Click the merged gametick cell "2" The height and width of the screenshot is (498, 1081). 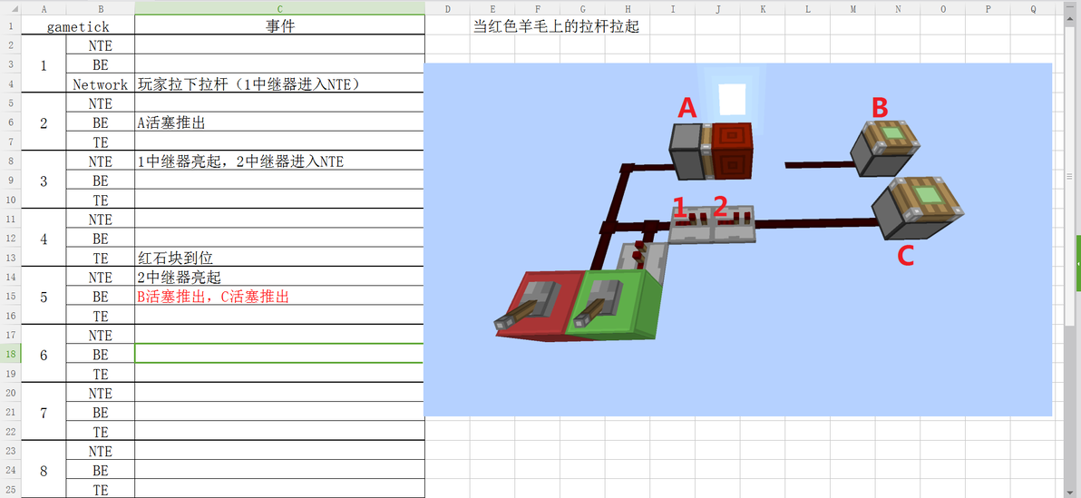44,122
